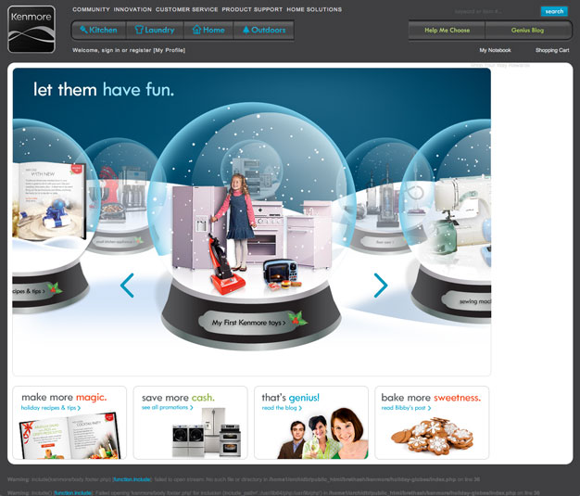Open My Notebook link

pos(495,50)
